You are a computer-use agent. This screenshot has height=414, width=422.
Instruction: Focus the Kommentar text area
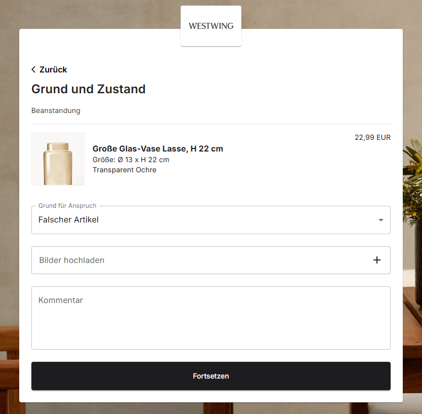pos(211,318)
